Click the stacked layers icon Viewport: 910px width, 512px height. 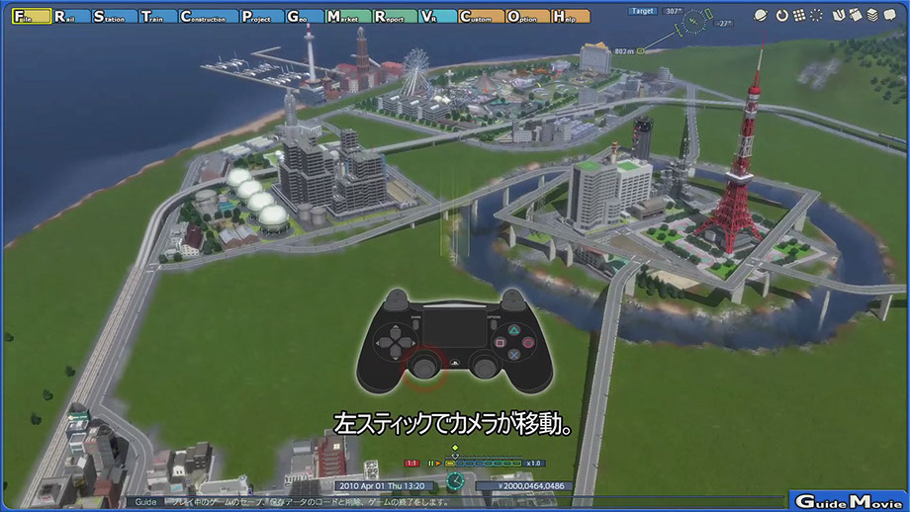point(872,16)
